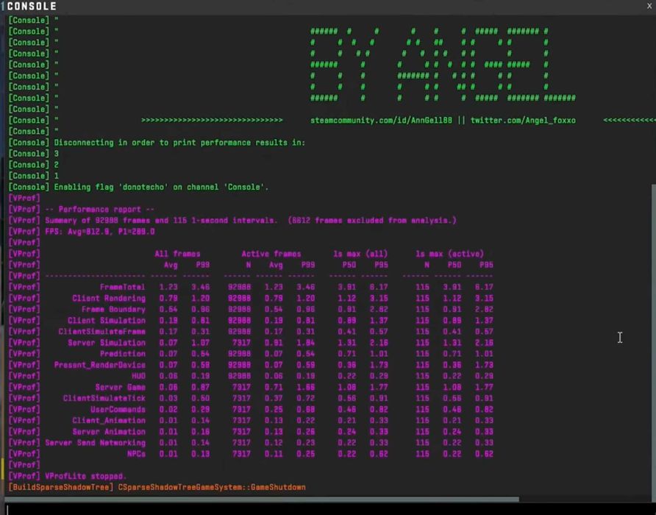The height and width of the screenshot is (515, 656).
Task: Click the 'Server Game' row label
Action: click(x=120, y=387)
